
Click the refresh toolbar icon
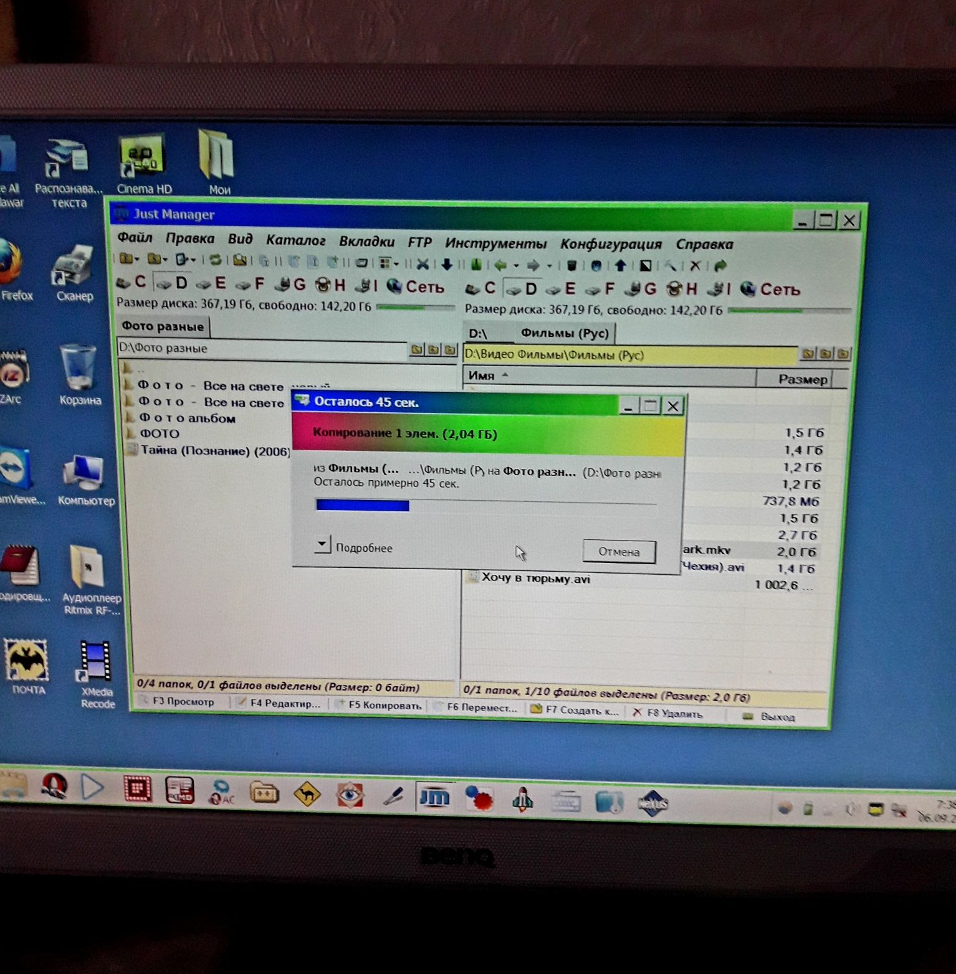pyautogui.click(x=216, y=260)
